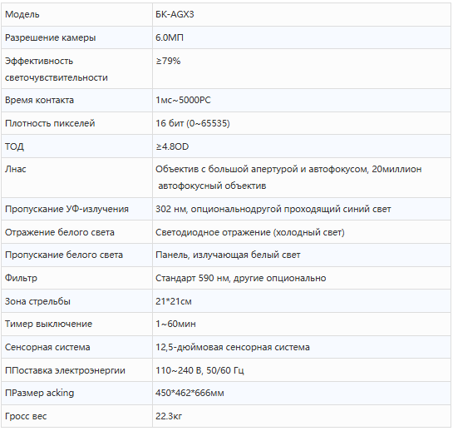The height and width of the screenshot is (431, 453).
Task: Click the 110~240 В, 50/60 Гц value
Action: pos(199,370)
